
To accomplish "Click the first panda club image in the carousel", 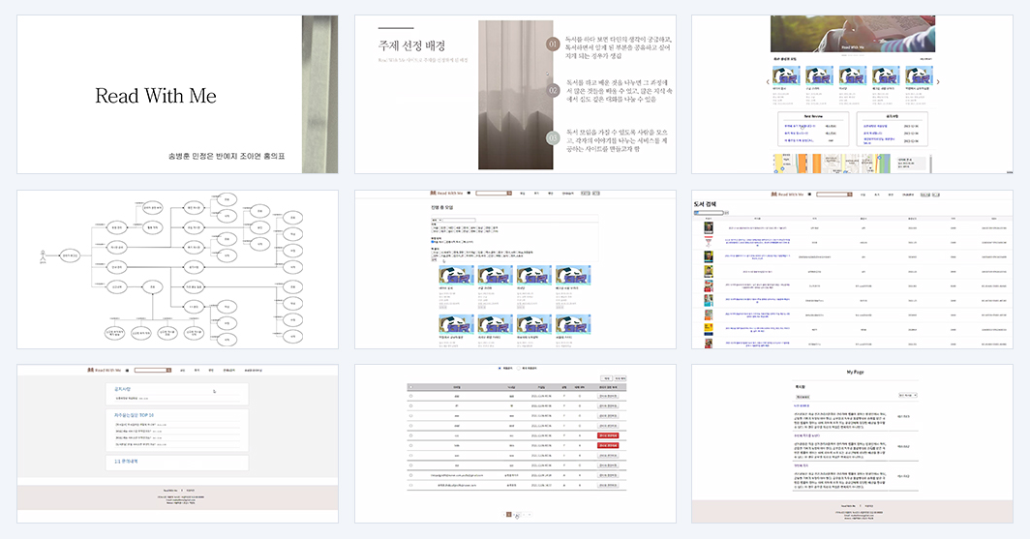I will (x=786, y=75).
